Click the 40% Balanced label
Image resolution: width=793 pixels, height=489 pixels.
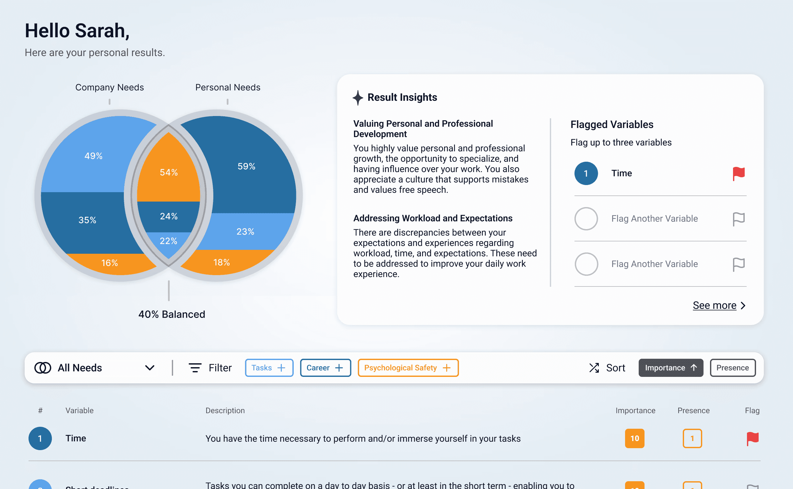pos(172,314)
